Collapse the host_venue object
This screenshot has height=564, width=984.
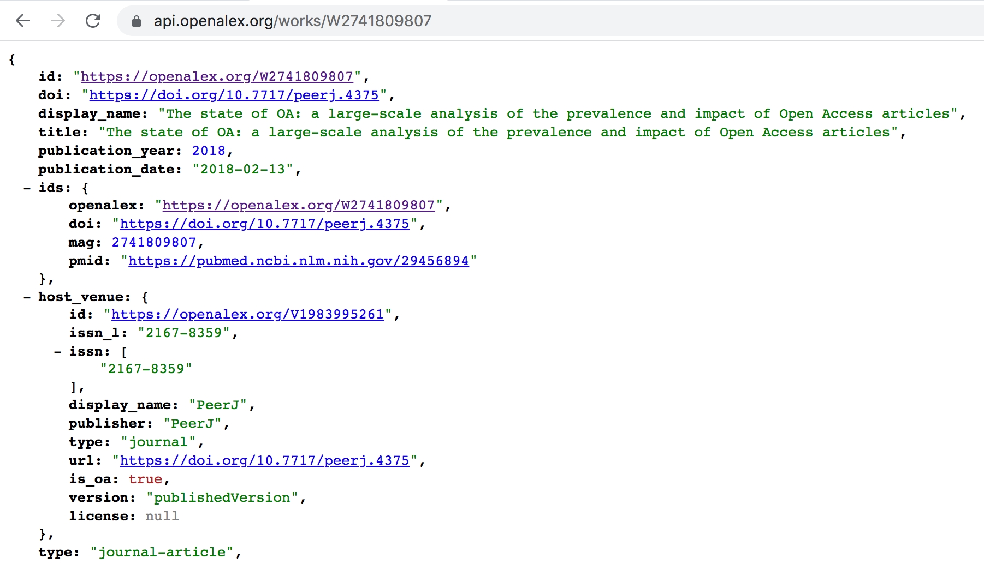tap(27, 297)
